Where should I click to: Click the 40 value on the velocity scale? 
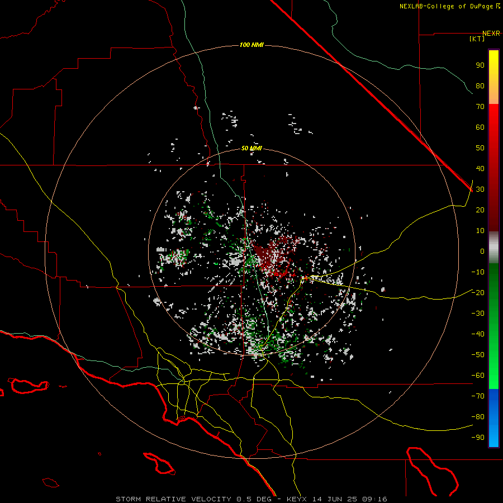point(480,168)
